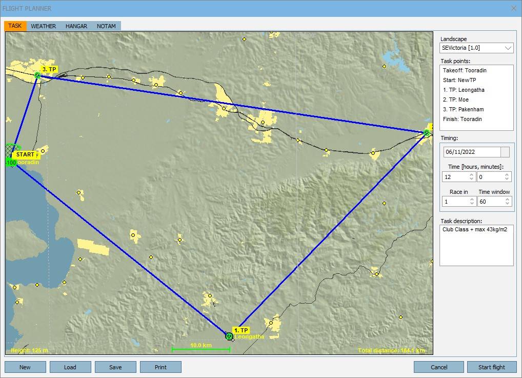This screenshot has width=522, height=378.
Task: Increase the Race in value
Action: pos(471,200)
